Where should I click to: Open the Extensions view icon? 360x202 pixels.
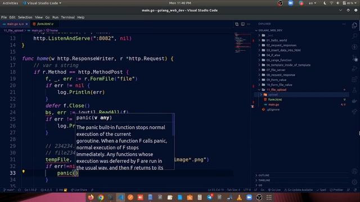(354, 79)
